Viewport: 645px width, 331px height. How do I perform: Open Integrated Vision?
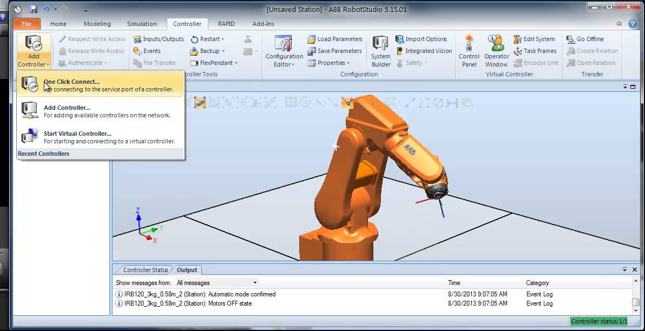coord(424,51)
